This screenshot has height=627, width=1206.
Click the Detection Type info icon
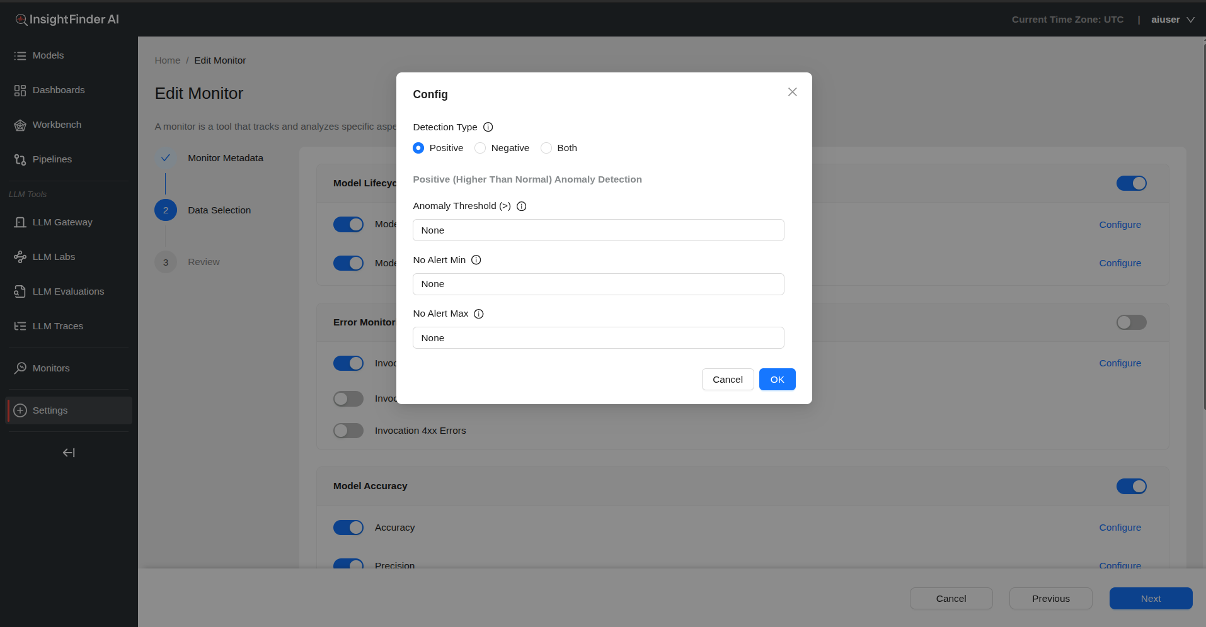(x=488, y=127)
